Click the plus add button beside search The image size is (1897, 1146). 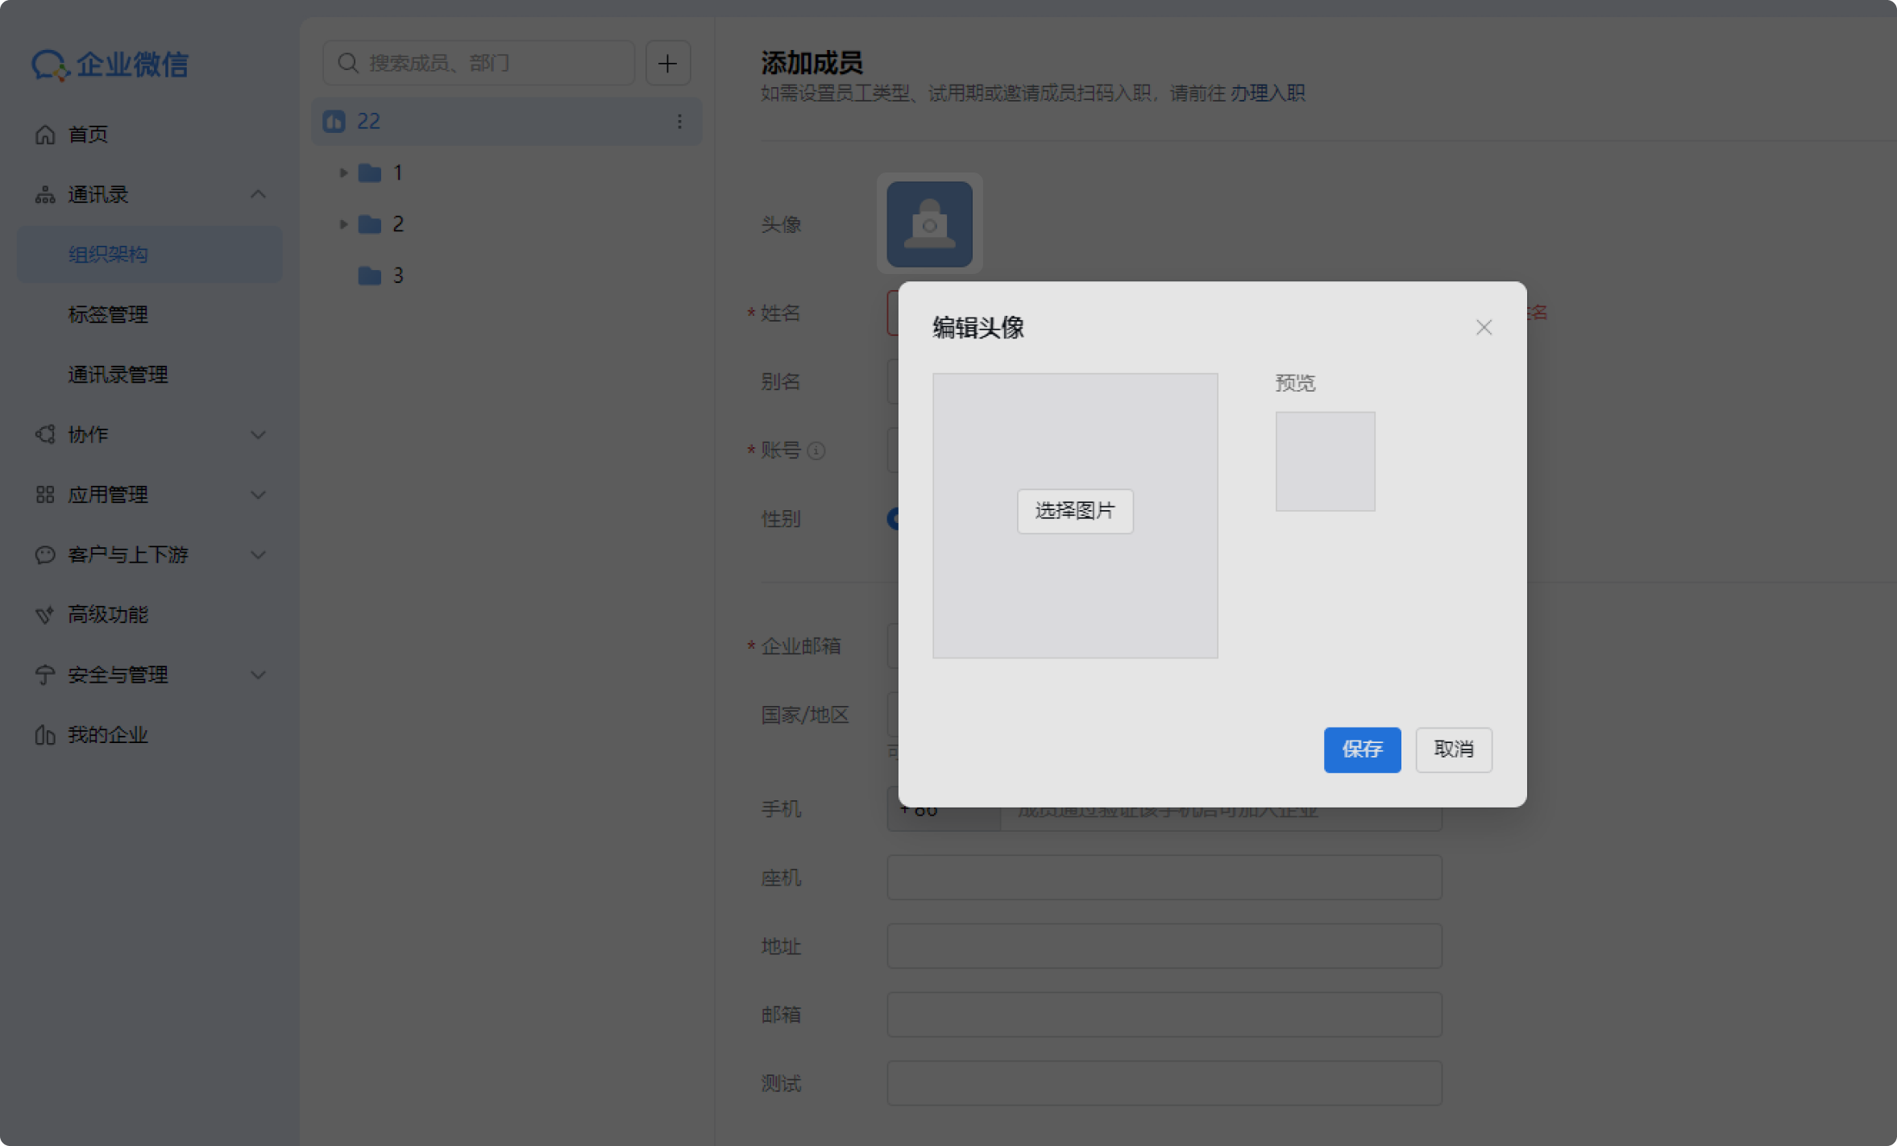point(667,63)
